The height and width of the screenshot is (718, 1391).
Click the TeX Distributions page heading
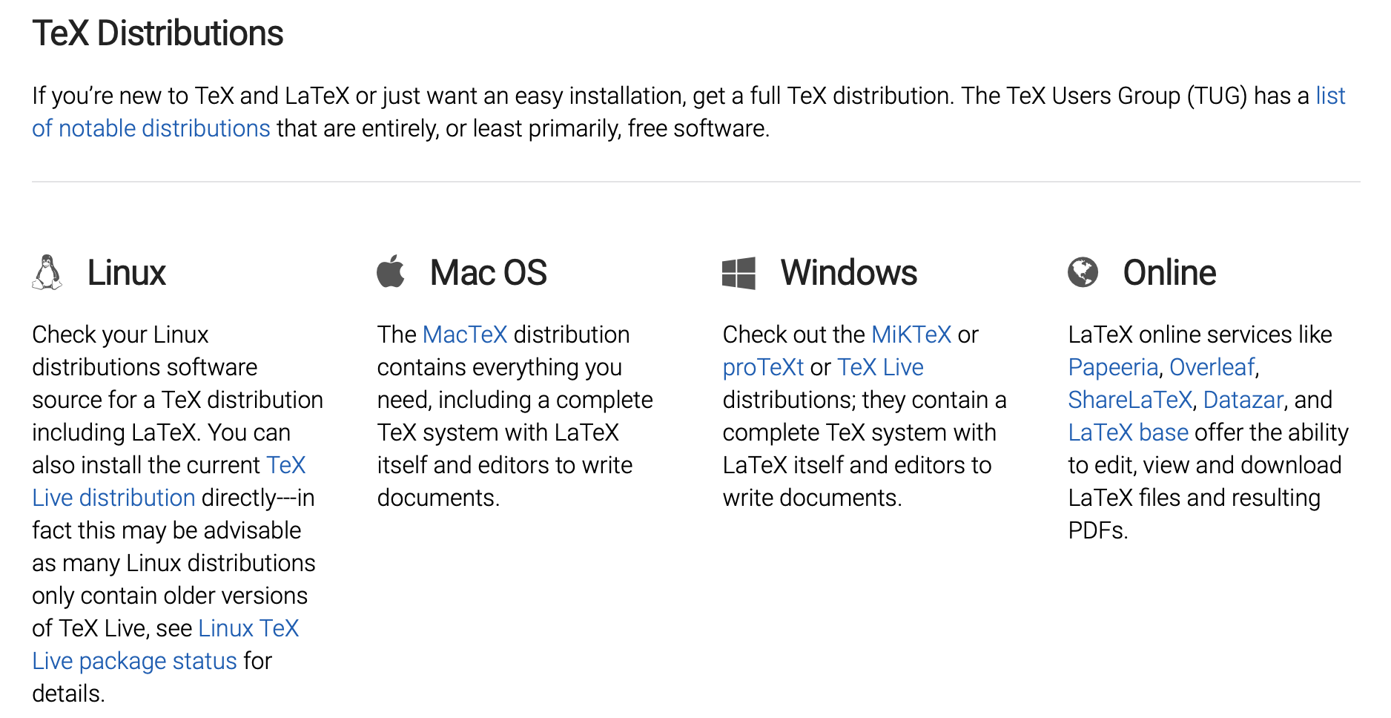pos(158,33)
